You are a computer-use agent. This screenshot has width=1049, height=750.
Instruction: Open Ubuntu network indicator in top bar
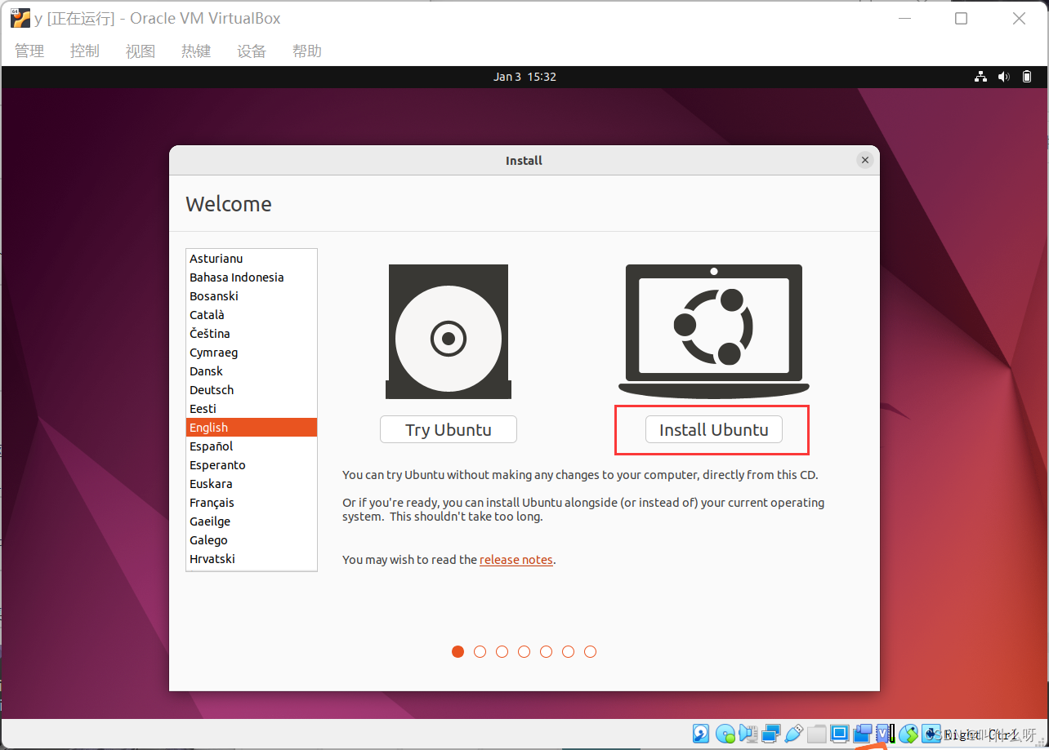point(980,77)
